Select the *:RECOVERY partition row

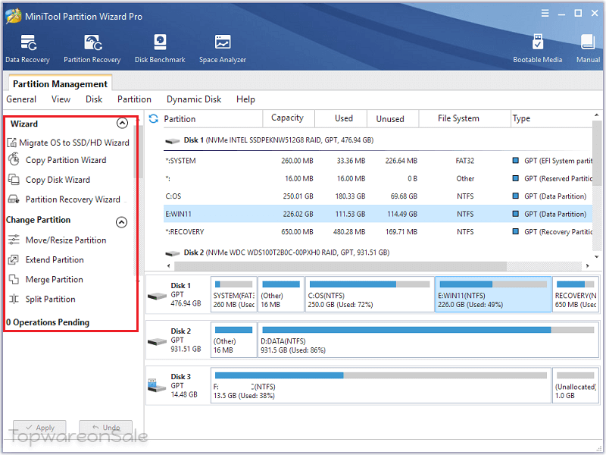[377, 232]
